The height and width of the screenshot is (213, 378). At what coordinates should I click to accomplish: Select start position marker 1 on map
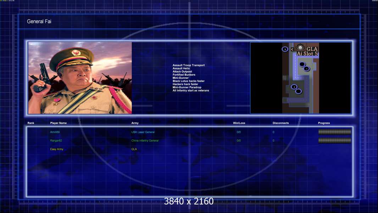pyautogui.click(x=306, y=69)
